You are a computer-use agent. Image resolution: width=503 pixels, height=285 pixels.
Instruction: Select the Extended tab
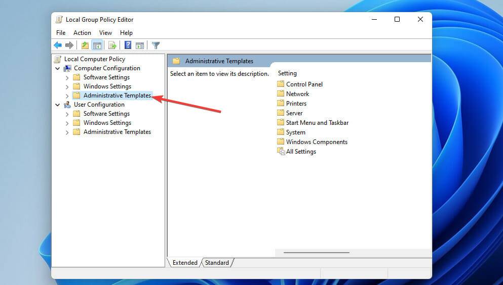[185, 263]
